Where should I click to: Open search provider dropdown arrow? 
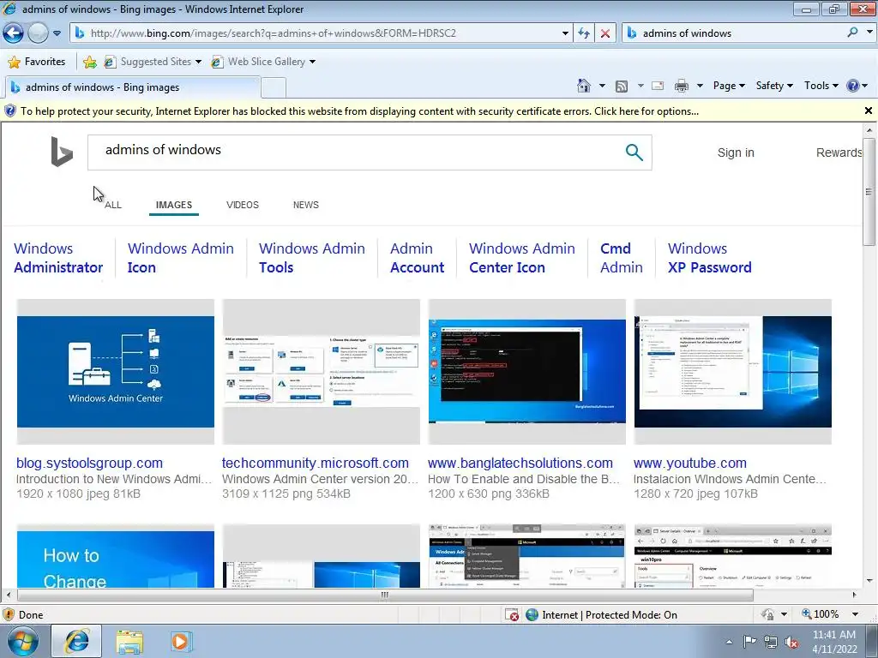click(869, 33)
